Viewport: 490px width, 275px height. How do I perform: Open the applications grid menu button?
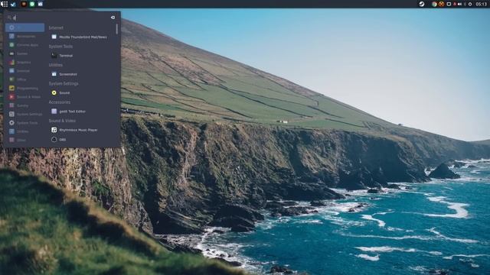[5, 4]
